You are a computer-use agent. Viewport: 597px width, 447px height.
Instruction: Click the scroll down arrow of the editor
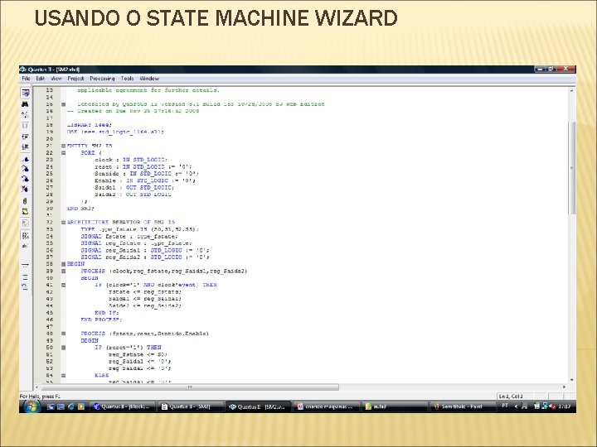click(572, 380)
